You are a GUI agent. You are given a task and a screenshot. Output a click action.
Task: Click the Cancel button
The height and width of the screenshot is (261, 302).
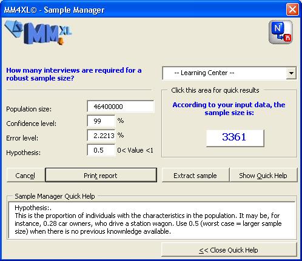tap(25, 176)
